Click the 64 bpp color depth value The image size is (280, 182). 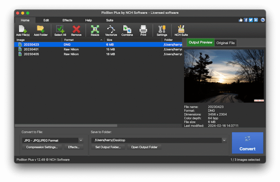coord(213,118)
